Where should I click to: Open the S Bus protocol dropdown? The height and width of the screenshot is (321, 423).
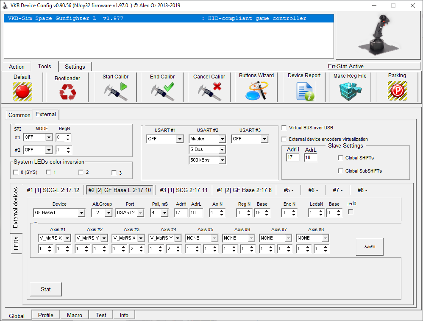coord(222,150)
